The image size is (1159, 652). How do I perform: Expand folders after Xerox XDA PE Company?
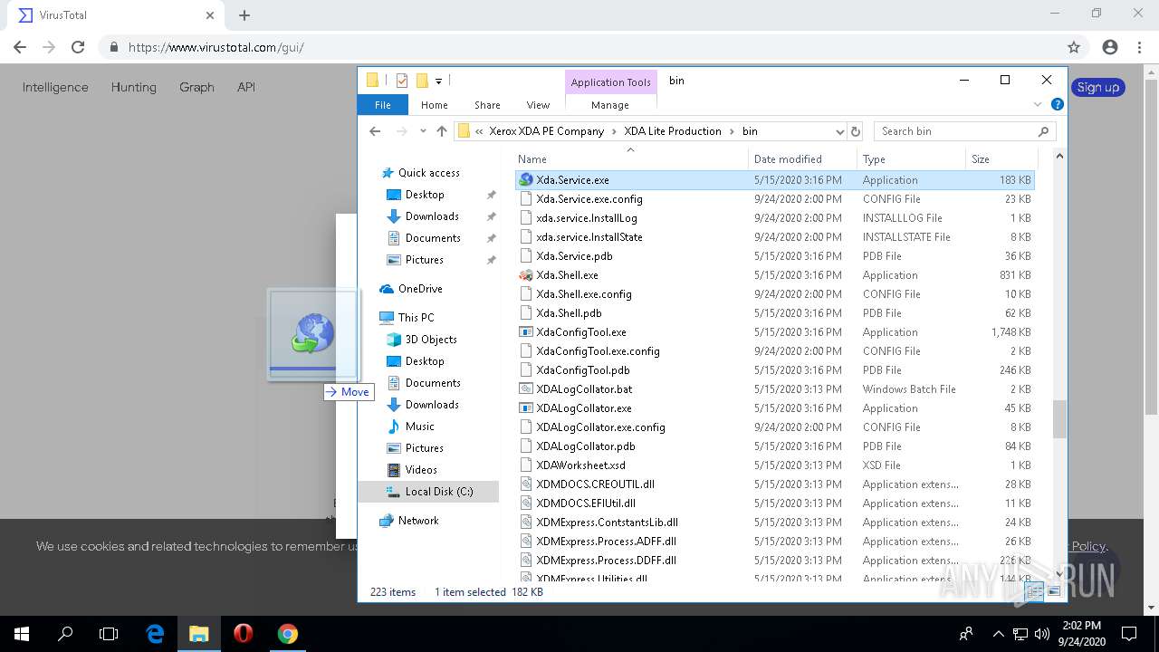pos(614,131)
